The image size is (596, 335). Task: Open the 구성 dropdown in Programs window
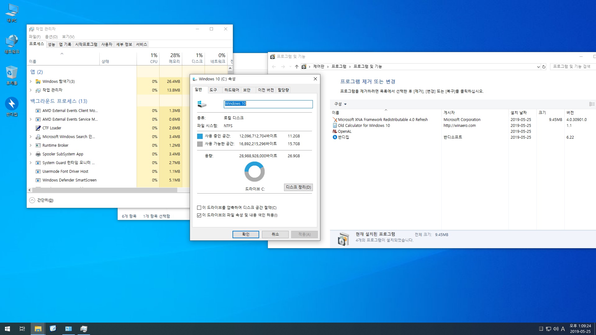340,104
